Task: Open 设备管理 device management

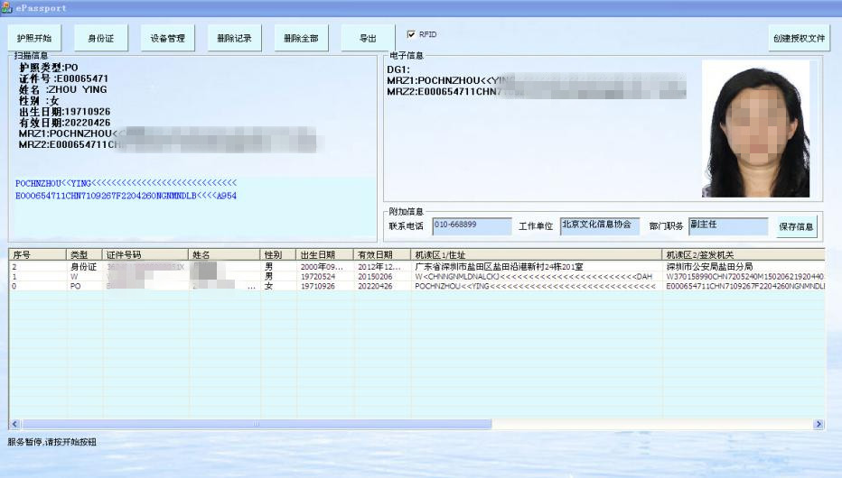Action: [x=167, y=39]
